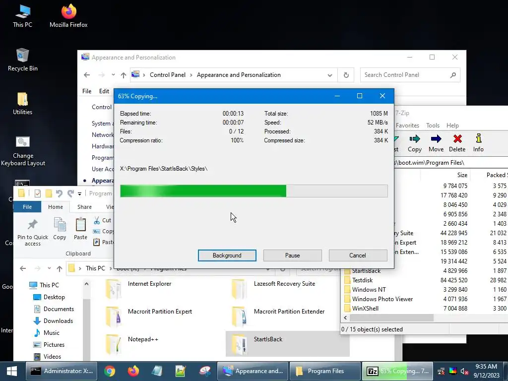Send the copy operation to Background

point(227,255)
